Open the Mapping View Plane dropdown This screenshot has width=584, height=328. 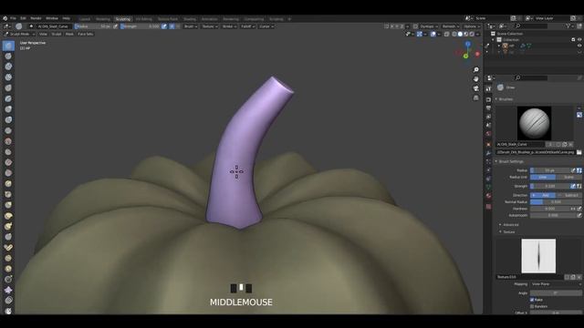556,284
